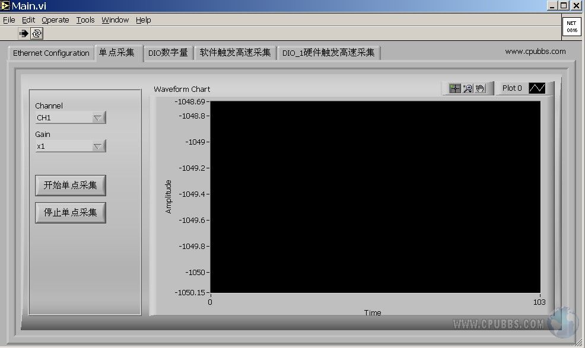Click the Channel label text
Viewport: 585px width, 348px height.
[x=49, y=106]
